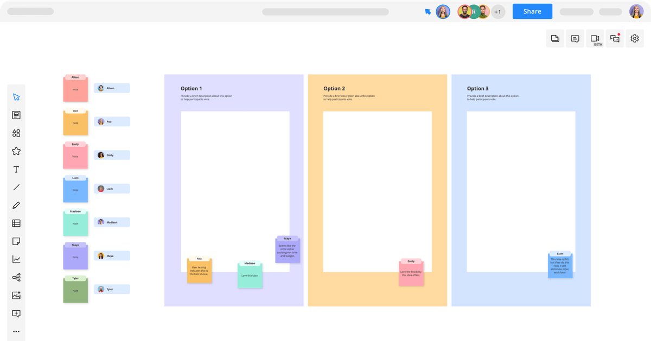Open the comments panel
The width and height of the screenshot is (651, 341).
pyautogui.click(x=574, y=38)
